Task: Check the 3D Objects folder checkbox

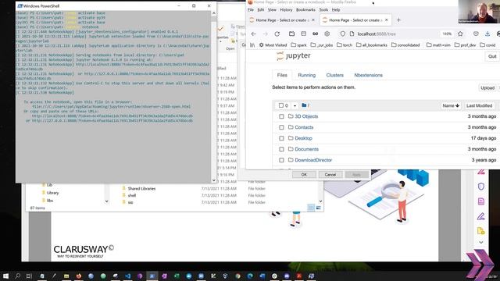Action: coord(281,116)
